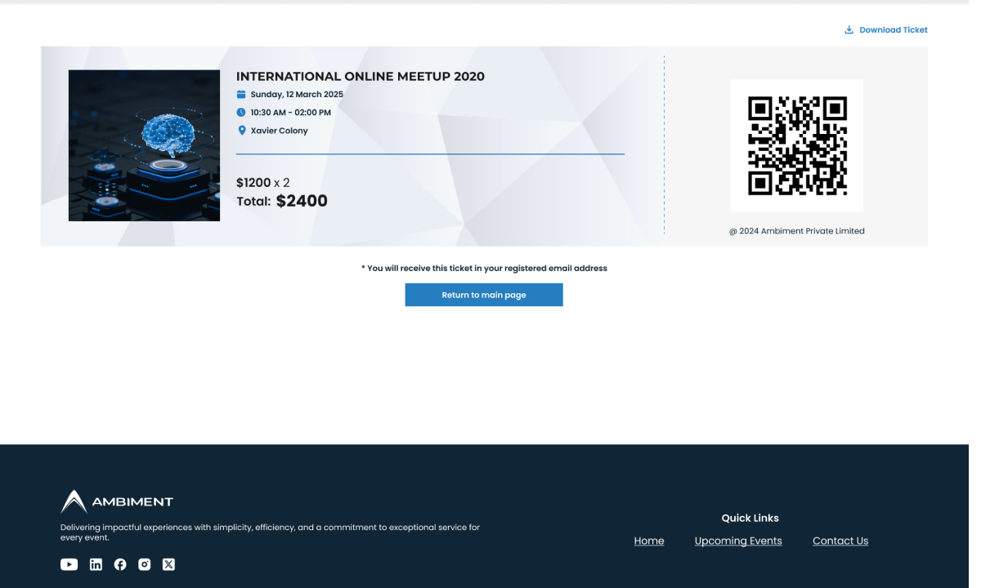Click the brain event thumbnail image

click(x=144, y=145)
